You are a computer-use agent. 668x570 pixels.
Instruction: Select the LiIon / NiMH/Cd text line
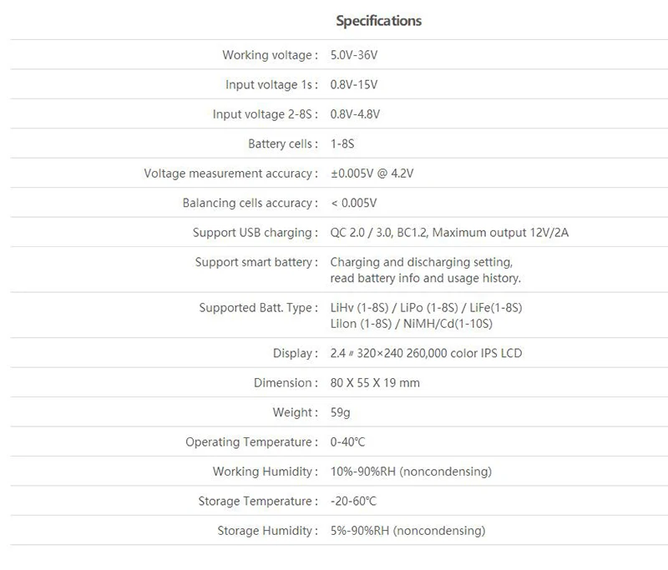pyautogui.click(x=412, y=324)
